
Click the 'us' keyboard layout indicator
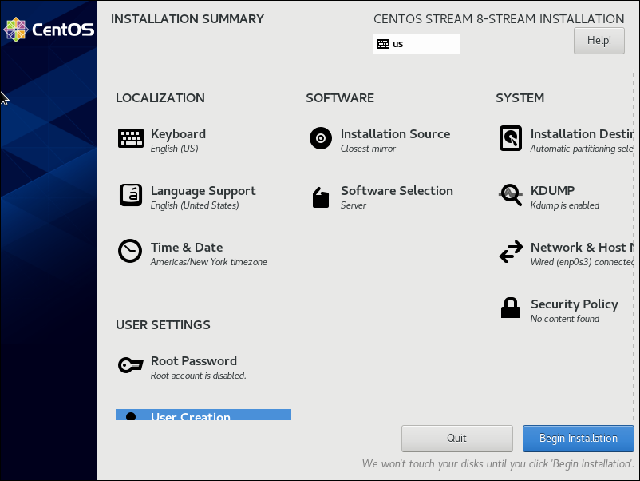(416, 44)
